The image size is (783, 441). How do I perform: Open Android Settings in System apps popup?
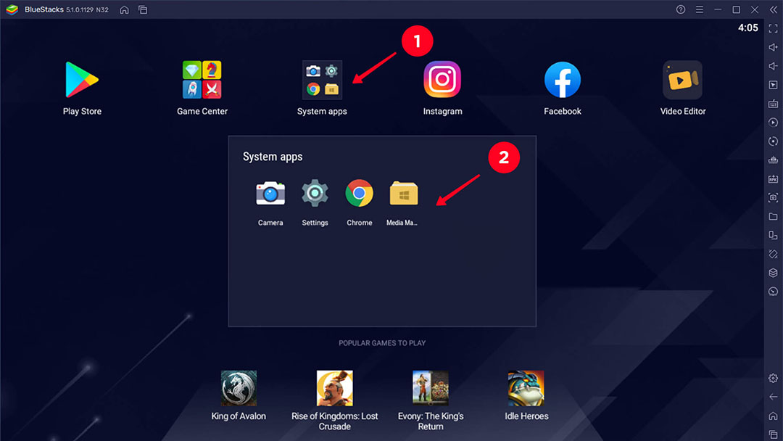315,193
